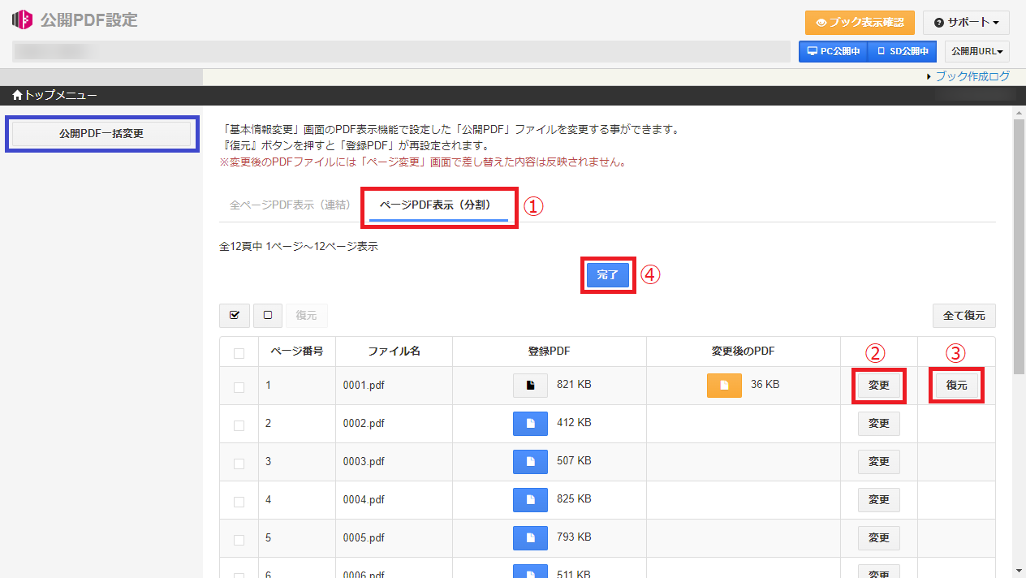The width and height of the screenshot is (1026, 578).
Task: Click the 復元 button for page 1
Action: 956,385
